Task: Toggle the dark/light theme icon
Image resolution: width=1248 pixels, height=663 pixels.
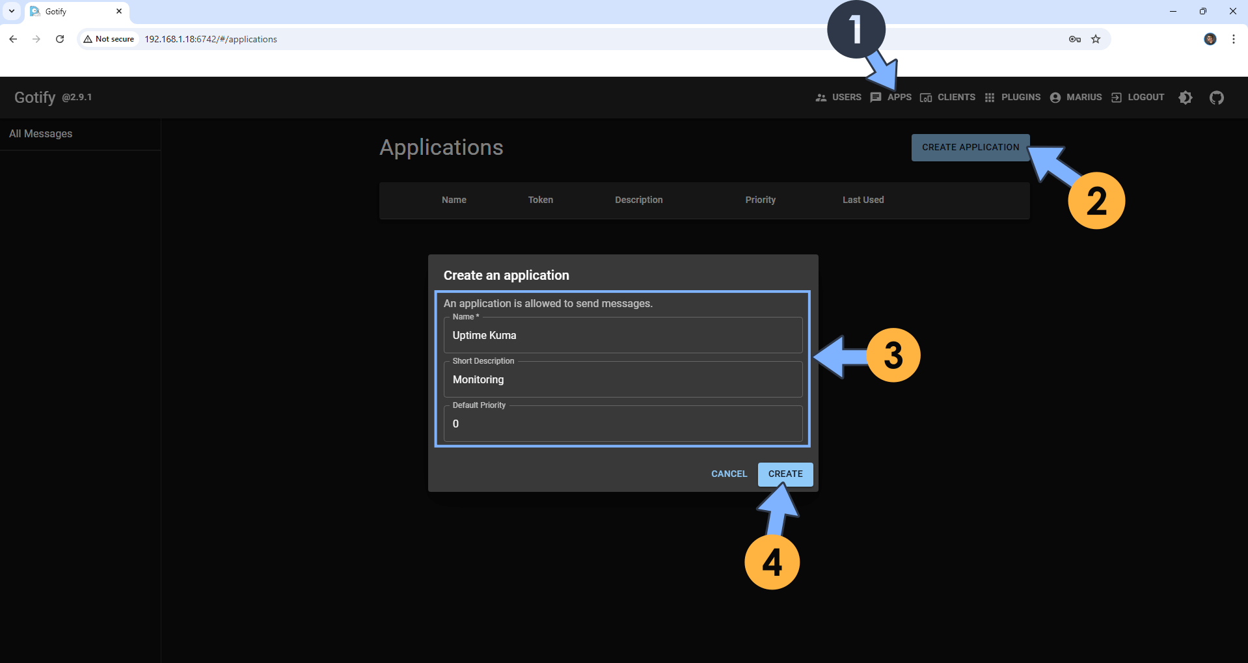Action: click(1186, 98)
